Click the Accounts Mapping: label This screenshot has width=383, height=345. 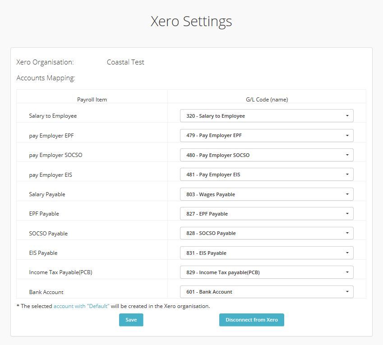tap(46, 78)
